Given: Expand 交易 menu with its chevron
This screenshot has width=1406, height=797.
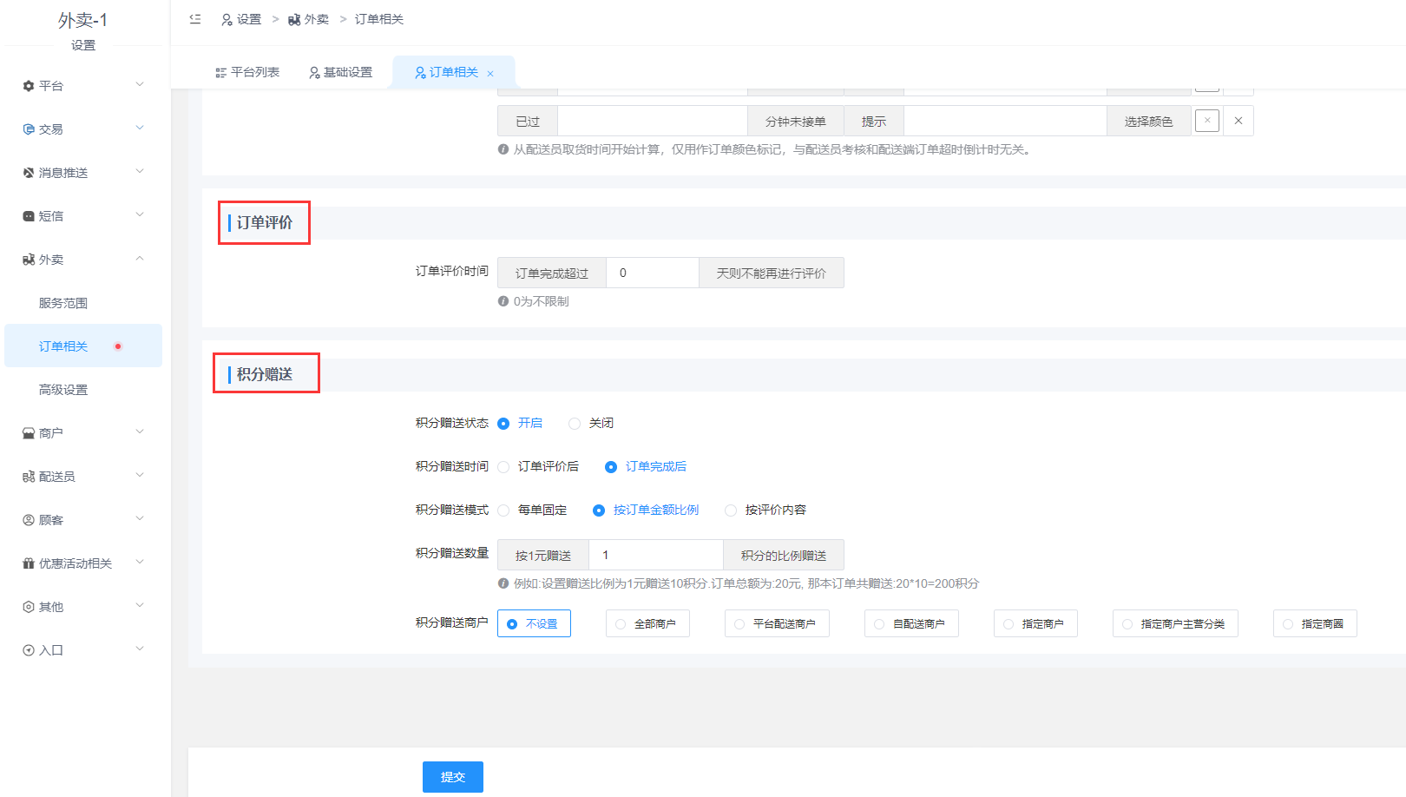Looking at the screenshot, I should click(140, 128).
